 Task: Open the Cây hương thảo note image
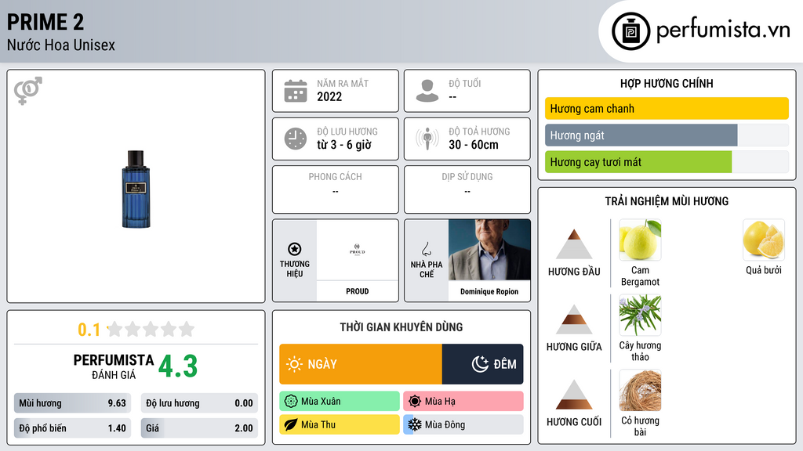click(x=640, y=315)
